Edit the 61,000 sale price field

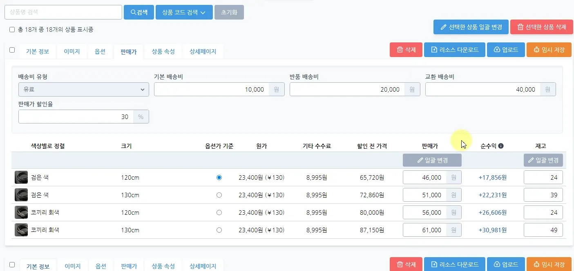pyautogui.click(x=424, y=230)
